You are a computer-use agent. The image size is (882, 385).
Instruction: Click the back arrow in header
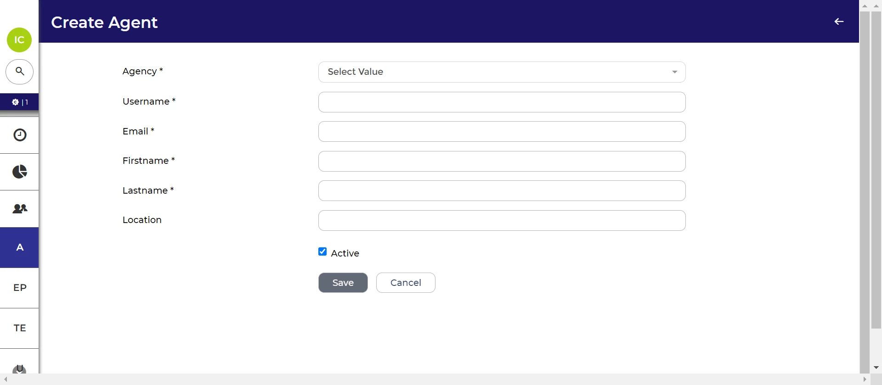point(839,22)
